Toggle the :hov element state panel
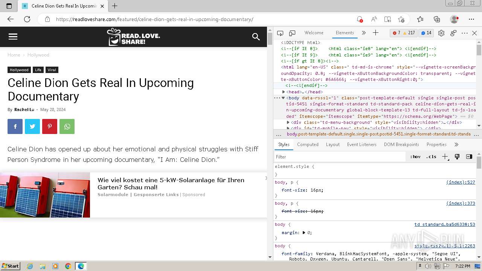This screenshot has height=271, width=482. (415, 157)
